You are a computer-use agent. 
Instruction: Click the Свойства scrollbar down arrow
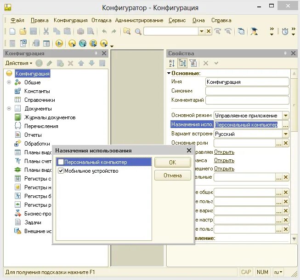tap(294, 239)
